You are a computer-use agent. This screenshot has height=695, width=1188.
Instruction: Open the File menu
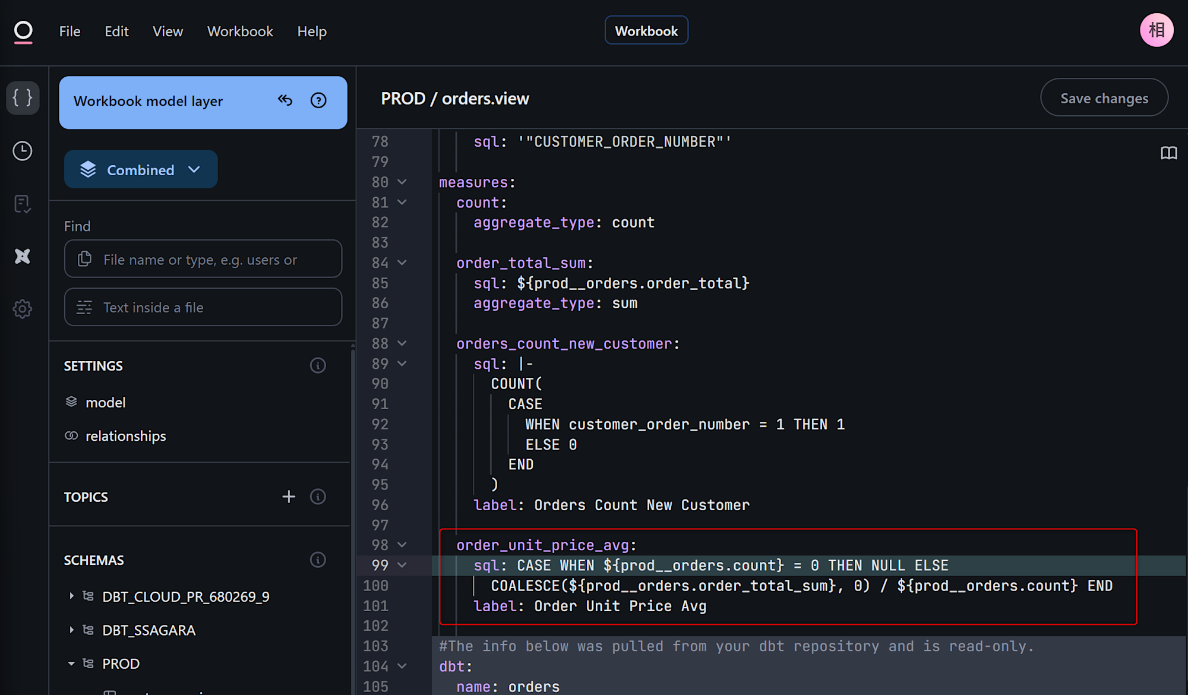69,31
